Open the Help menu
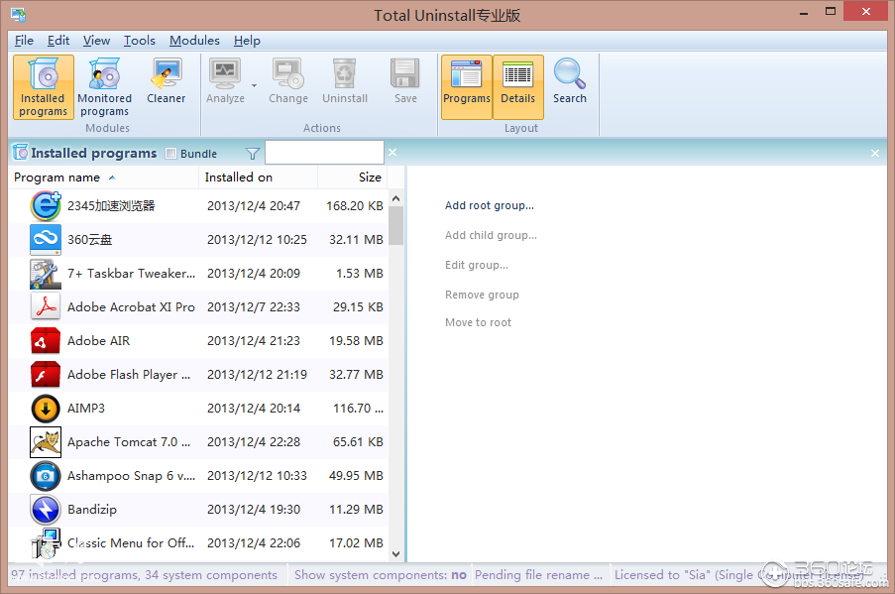The height and width of the screenshot is (594, 895). [x=247, y=41]
